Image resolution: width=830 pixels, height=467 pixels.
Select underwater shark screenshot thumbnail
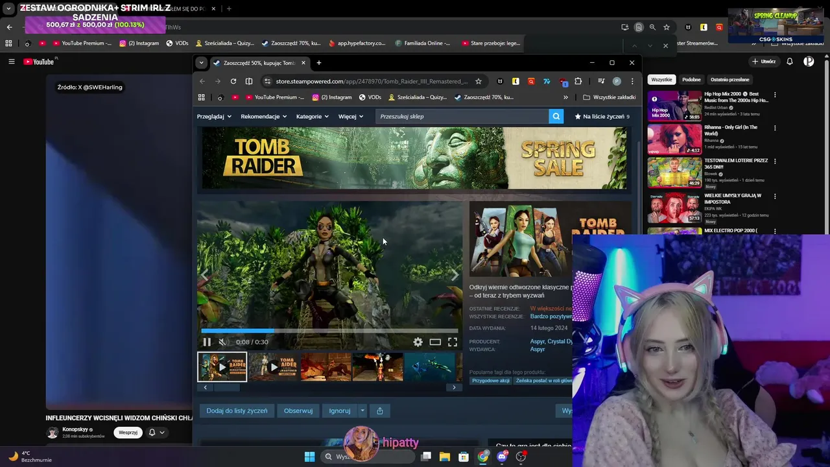click(x=431, y=367)
